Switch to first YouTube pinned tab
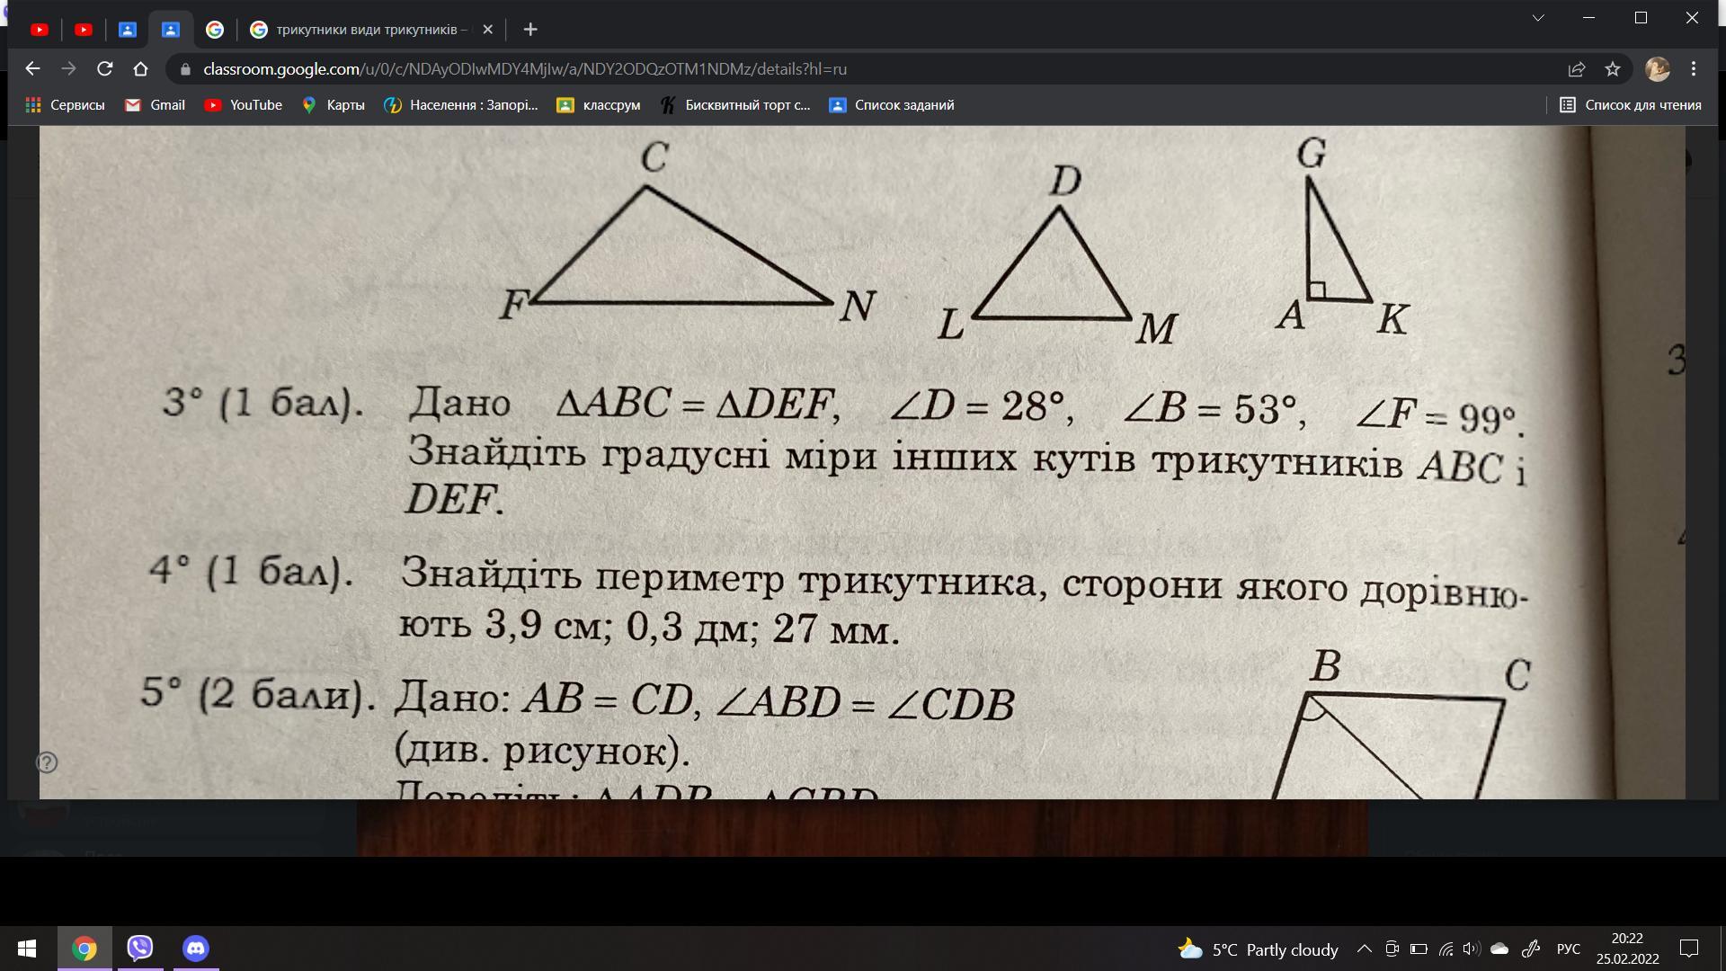Screen dimensions: 1726x971 tap(40, 30)
